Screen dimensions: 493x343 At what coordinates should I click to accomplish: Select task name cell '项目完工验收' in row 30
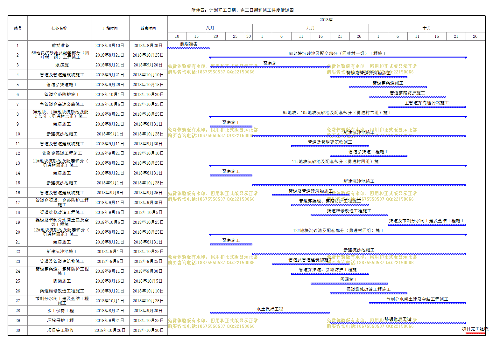tap(59, 330)
